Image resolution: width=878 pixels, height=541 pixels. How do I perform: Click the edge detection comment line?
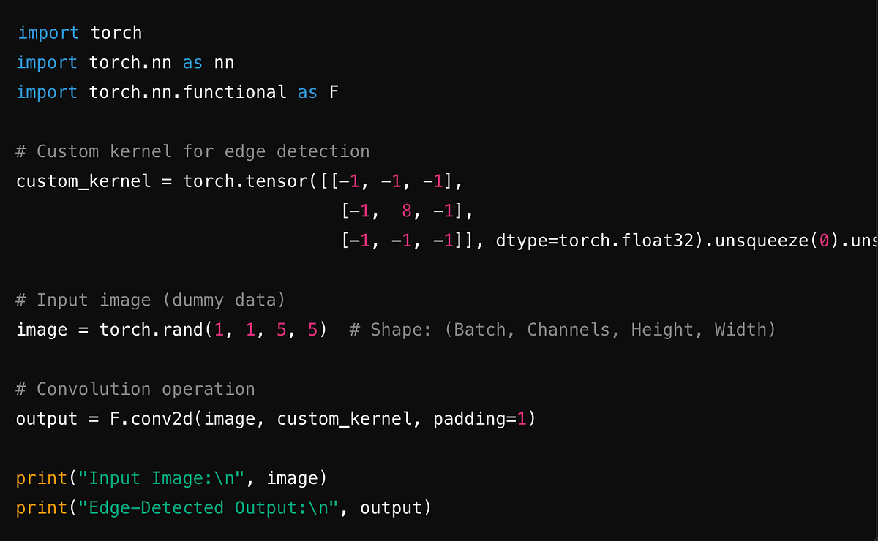click(192, 151)
